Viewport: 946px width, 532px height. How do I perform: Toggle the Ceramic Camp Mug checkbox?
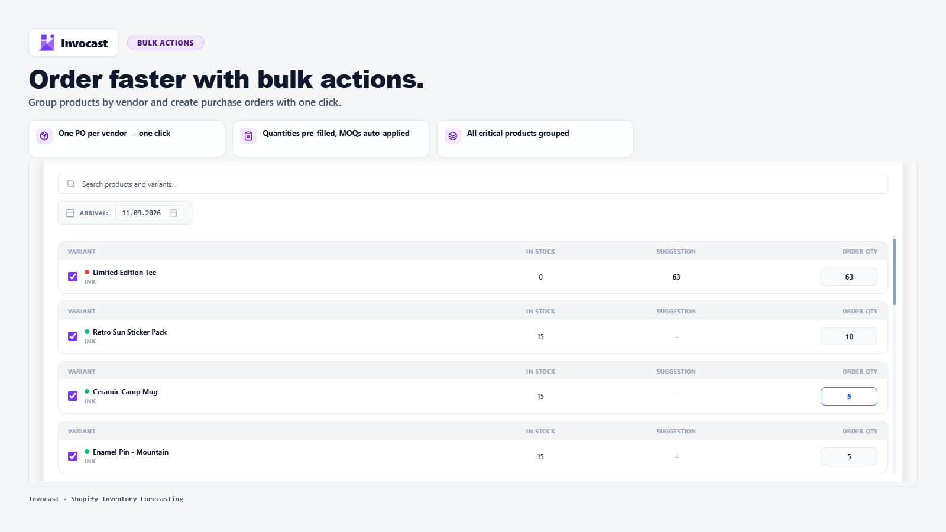click(73, 396)
